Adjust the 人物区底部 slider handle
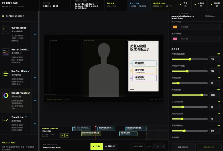This screenshot has width=223, height=151. tap(202, 95)
